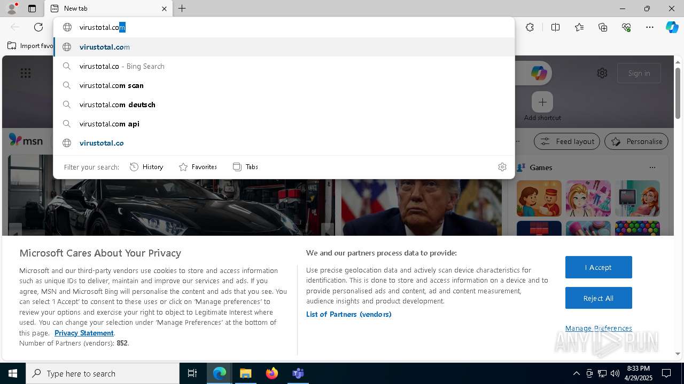Click Add shortcut plus tile
Viewport: 684px width, 384px height.
point(542,102)
